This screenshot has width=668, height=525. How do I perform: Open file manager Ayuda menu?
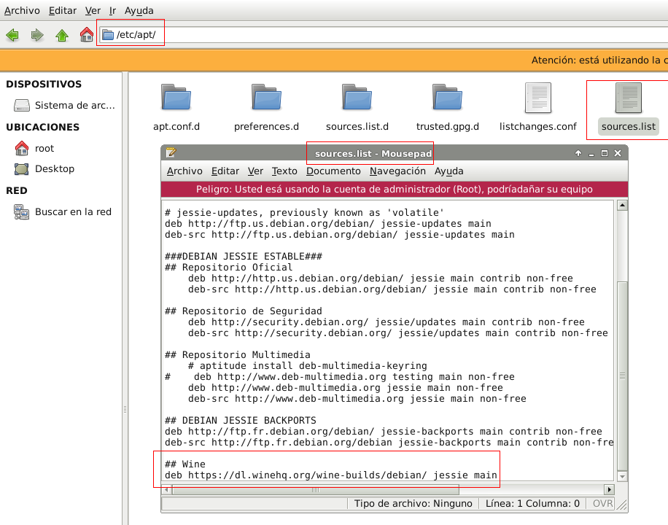click(x=139, y=11)
